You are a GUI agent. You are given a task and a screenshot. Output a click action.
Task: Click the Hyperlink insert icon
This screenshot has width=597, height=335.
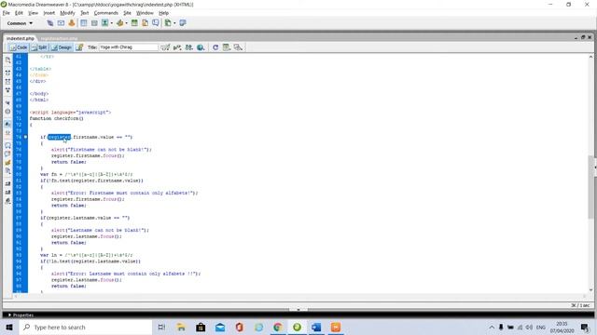click(49, 23)
